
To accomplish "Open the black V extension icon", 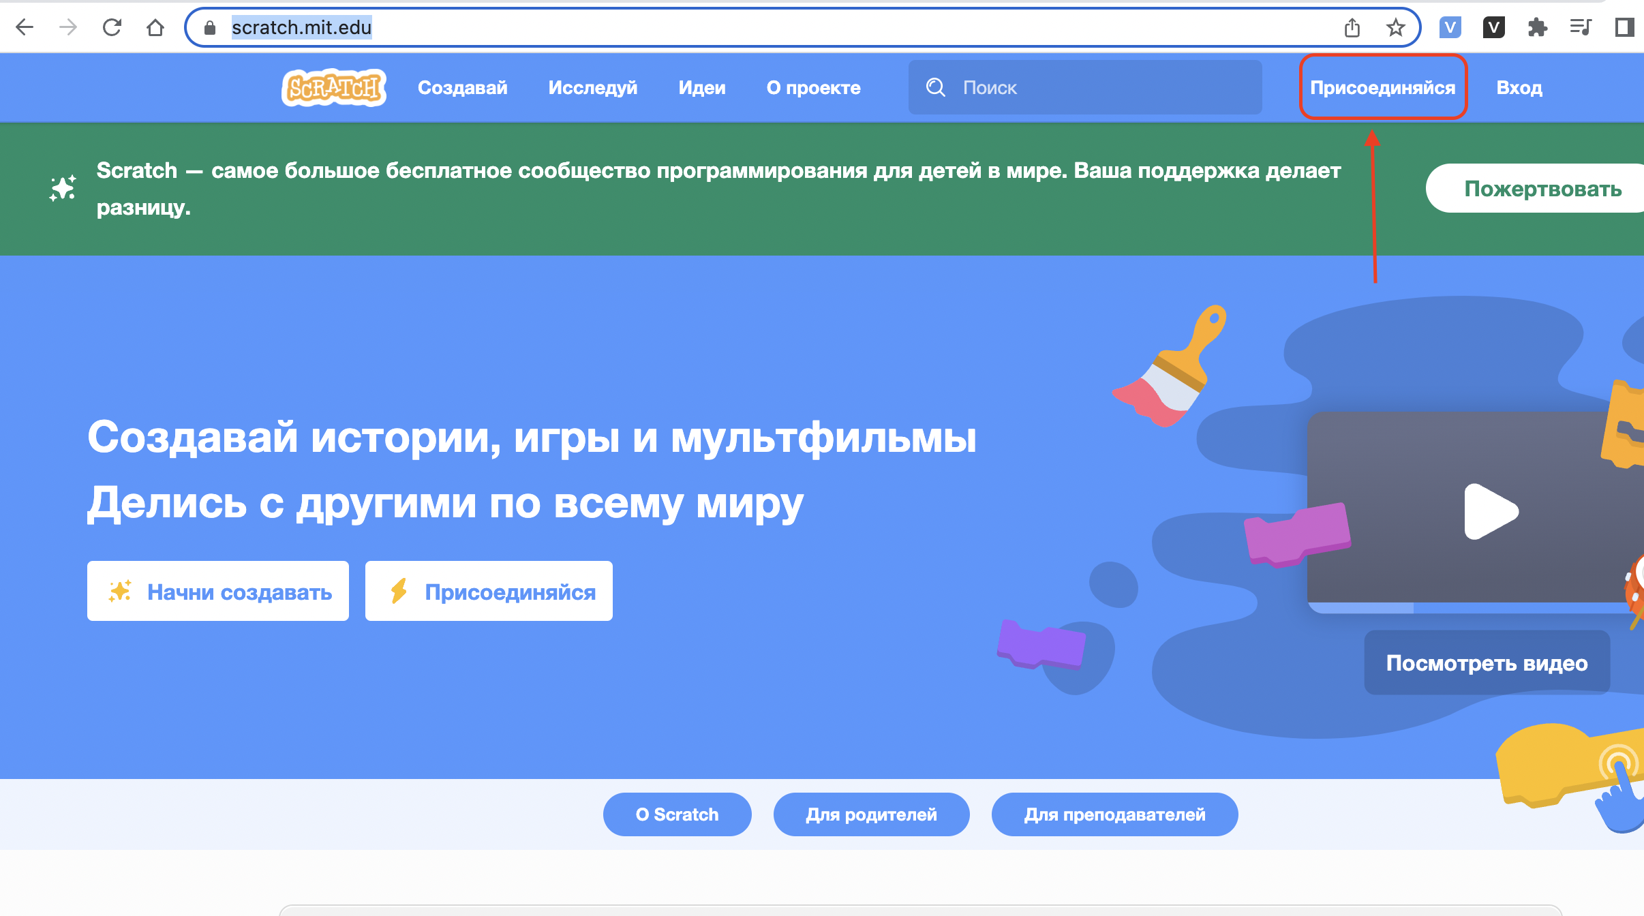I will pos(1494,27).
